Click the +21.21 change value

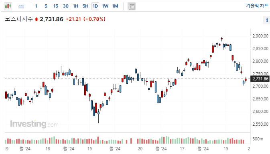[x=73, y=19]
